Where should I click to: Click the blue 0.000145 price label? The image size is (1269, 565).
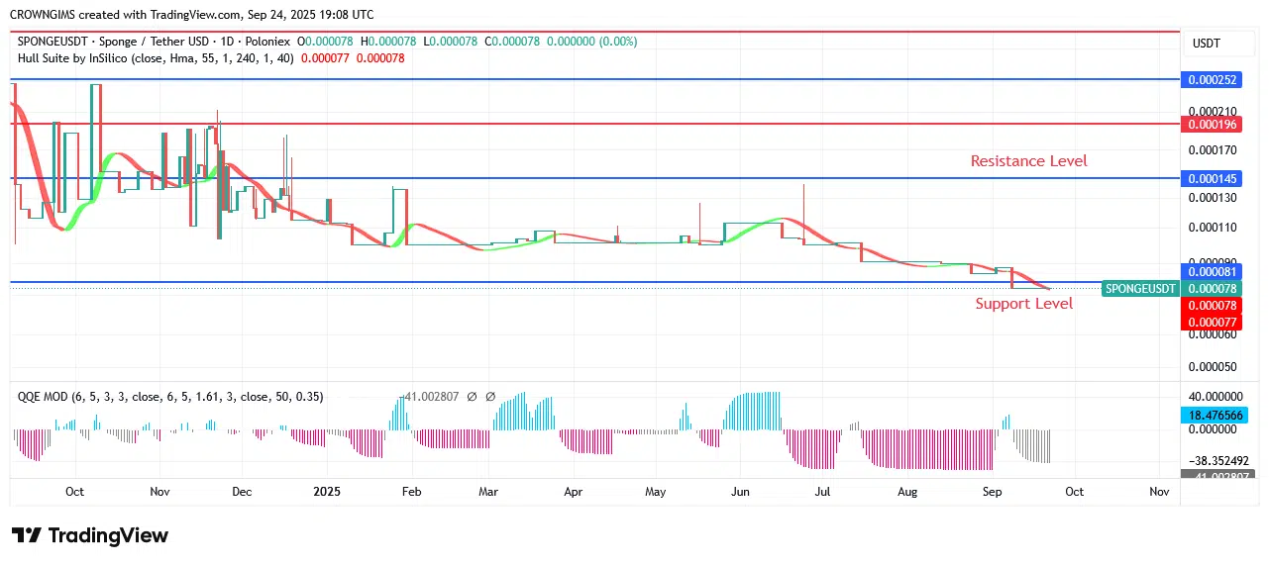(1214, 179)
